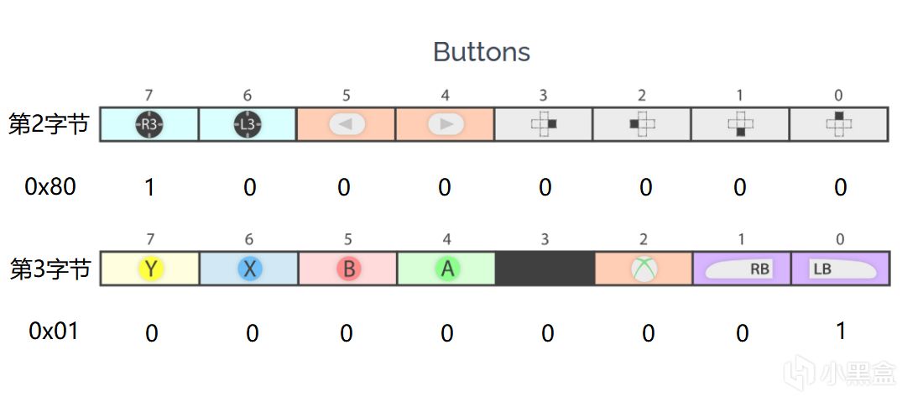Screen dimensions: 923x402
Task: Select the D-pad right icon
Action: 544,125
